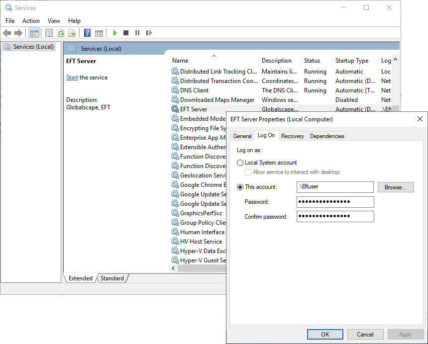Click the horizontal scrollbar left arrow

(174, 268)
